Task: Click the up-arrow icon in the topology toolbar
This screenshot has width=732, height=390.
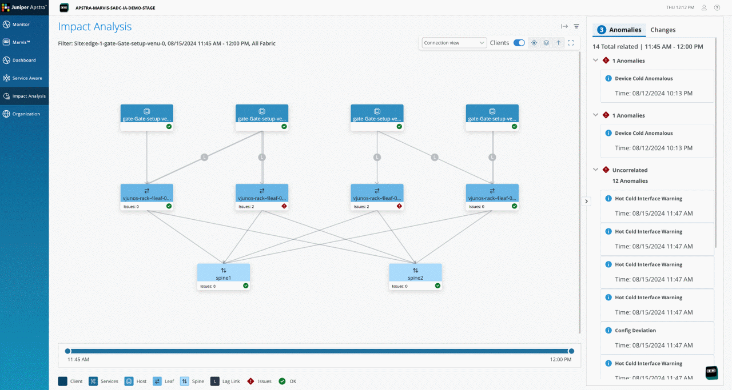Action: pos(559,42)
